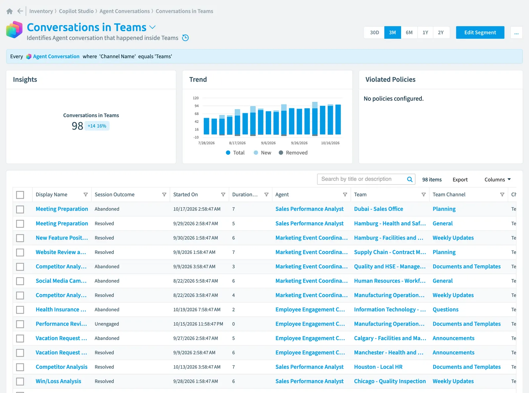Open Competitor Analysis conversation from 10/13/2026

point(61,367)
